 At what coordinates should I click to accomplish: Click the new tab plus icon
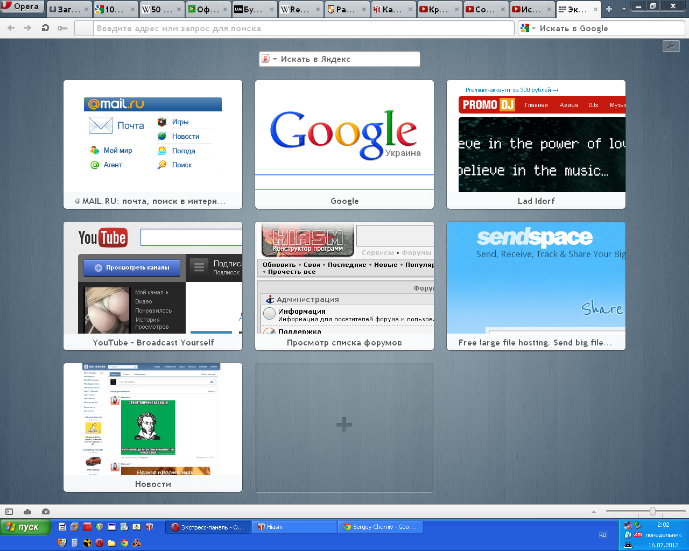609,9
